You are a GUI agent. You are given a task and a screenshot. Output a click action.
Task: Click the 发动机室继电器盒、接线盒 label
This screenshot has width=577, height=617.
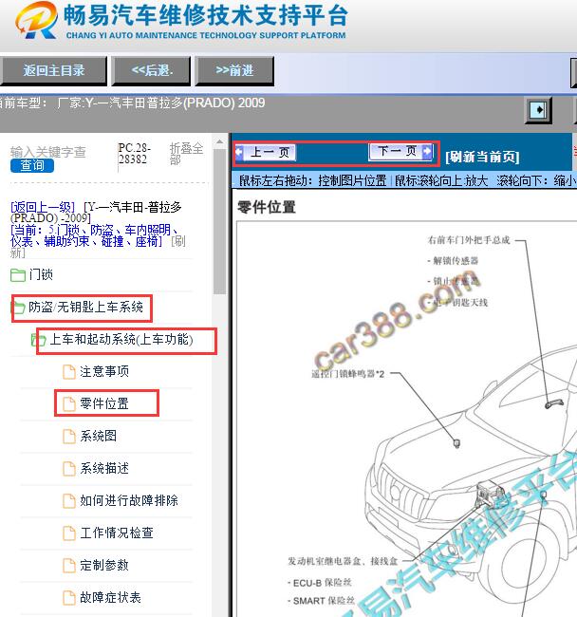343,561
